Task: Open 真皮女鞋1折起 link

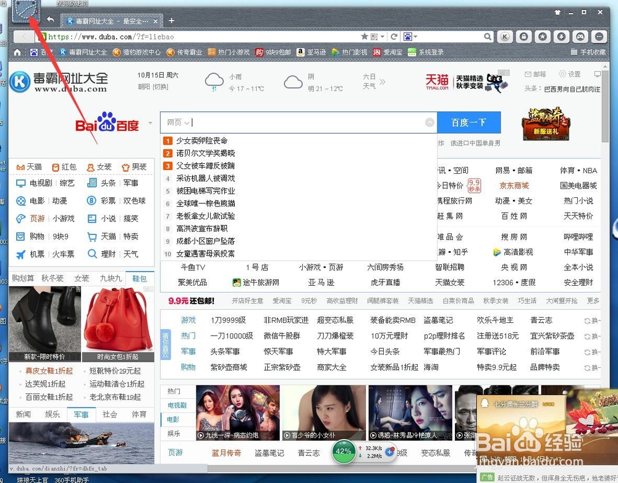Action: [49, 371]
